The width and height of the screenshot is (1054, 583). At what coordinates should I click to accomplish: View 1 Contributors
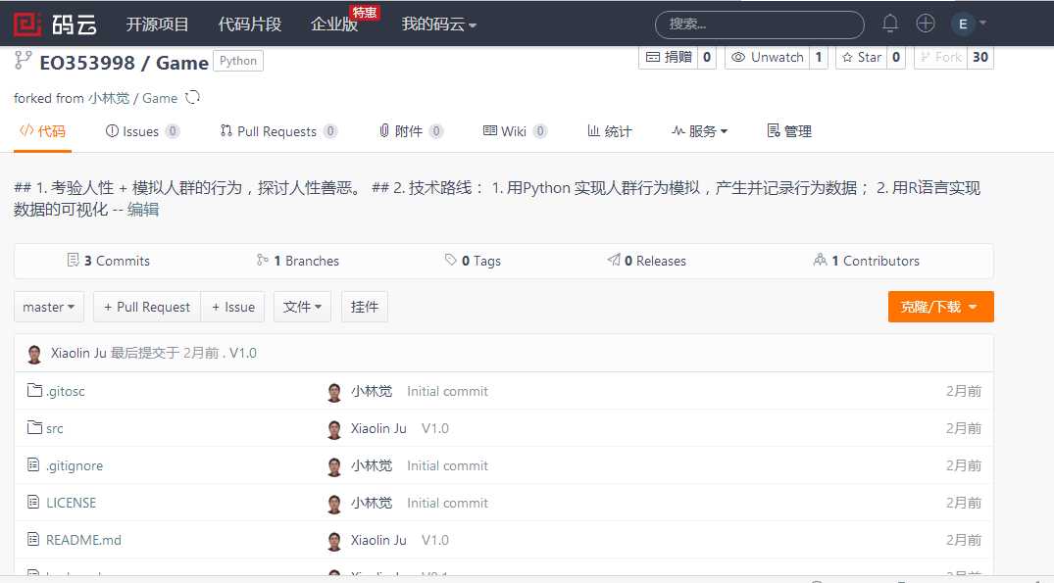[x=867, y=261]
